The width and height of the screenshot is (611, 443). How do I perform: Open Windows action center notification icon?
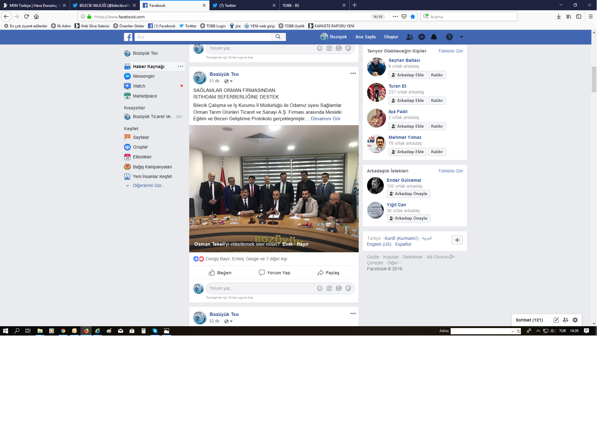[586, 331]
